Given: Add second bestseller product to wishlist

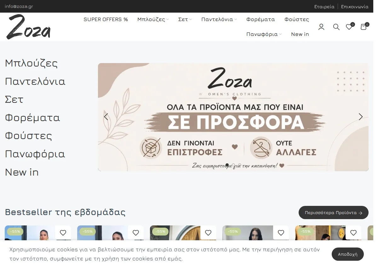Looking at the screenshot, I should point(136,233).
